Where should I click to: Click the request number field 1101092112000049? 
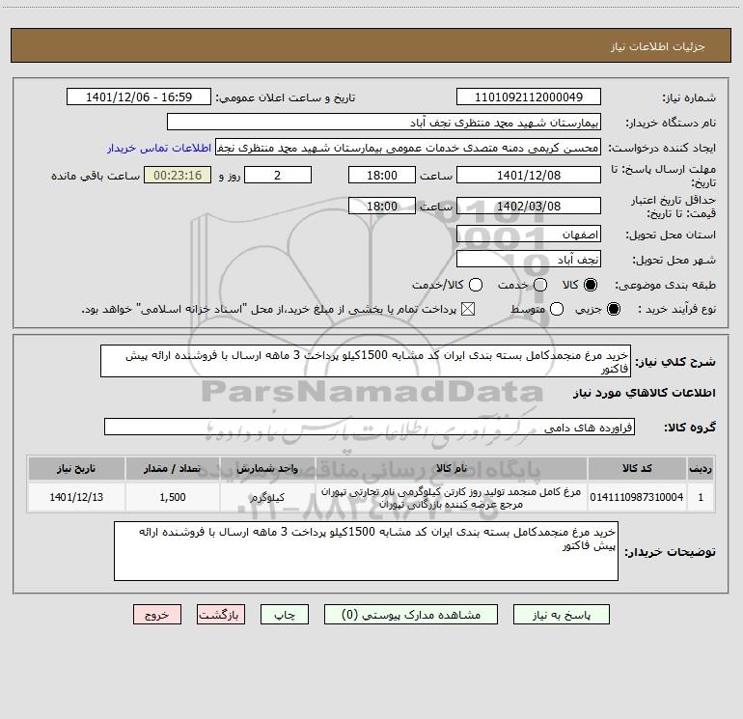pos(529,97)
